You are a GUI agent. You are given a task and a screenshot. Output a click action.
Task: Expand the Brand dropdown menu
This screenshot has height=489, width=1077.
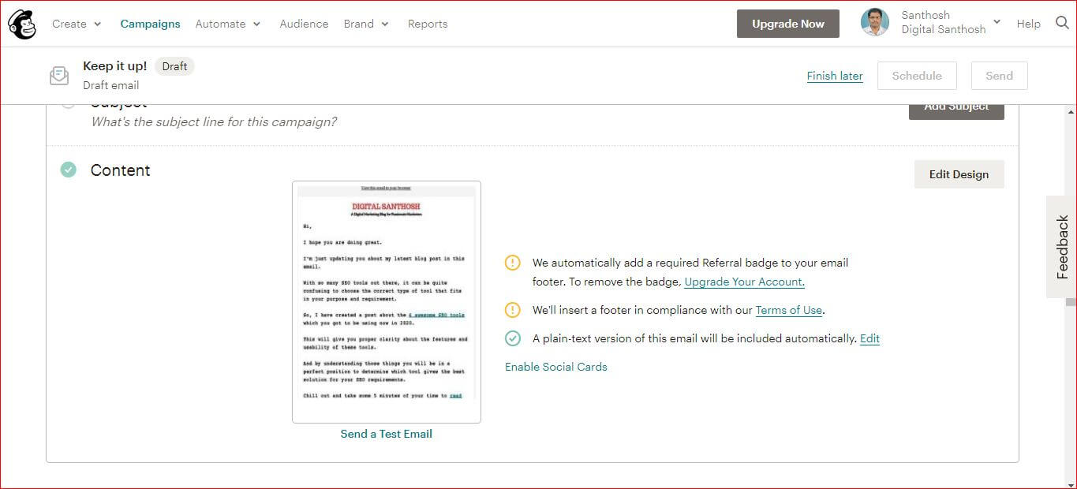(366, 24)
